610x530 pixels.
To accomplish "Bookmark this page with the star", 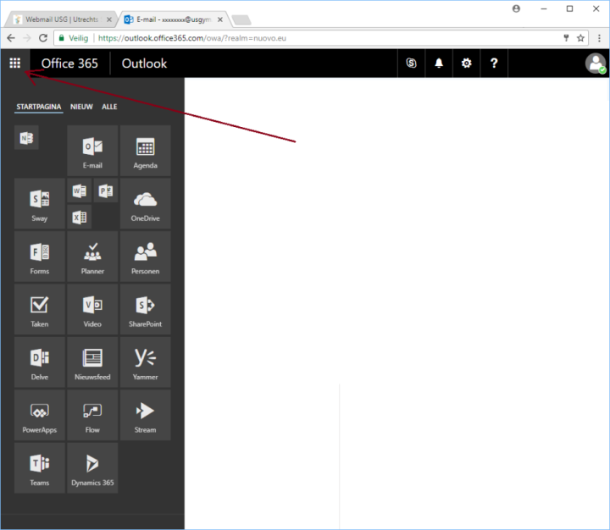I will (580, 38).
